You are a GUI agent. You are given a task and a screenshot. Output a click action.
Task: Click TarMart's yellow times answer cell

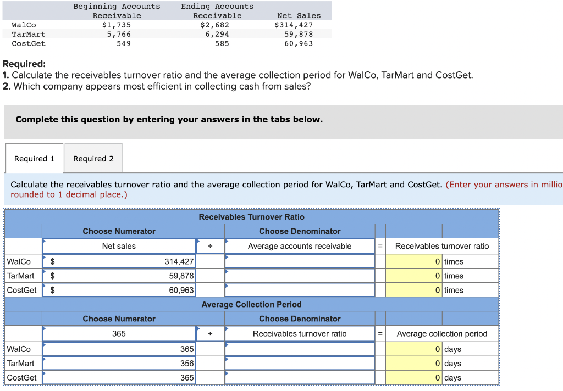click(411, 275)
